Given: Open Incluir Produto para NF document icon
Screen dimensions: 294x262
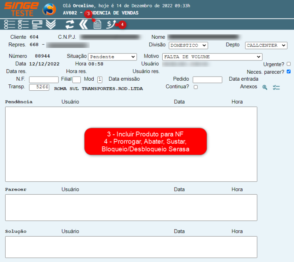Looking at the screenshot, I should coord(97,25).
